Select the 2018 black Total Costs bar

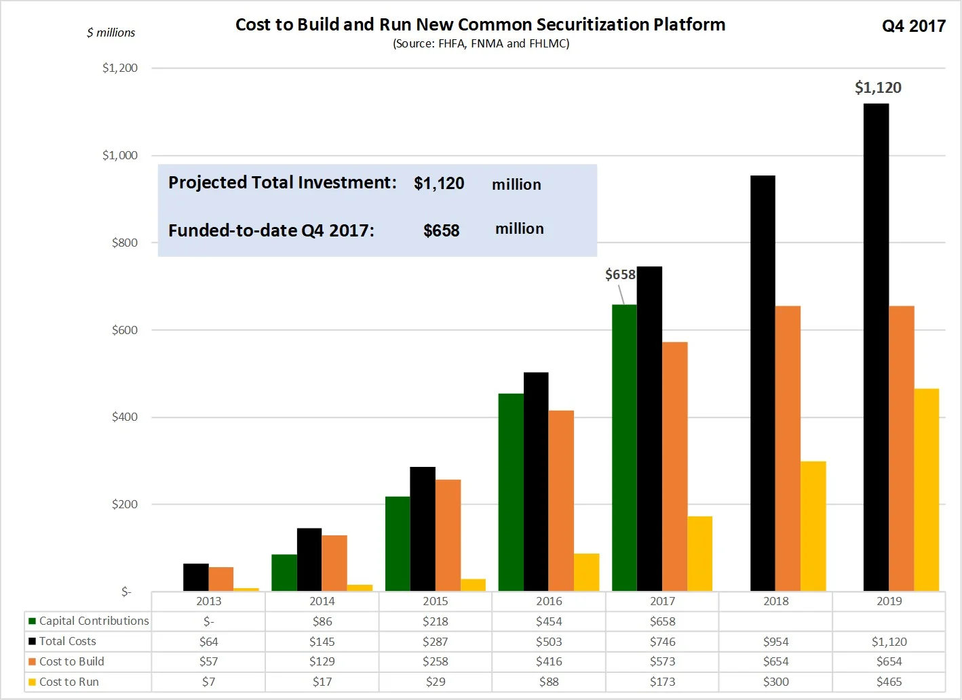pyautogui.click(x=763, y=383)
